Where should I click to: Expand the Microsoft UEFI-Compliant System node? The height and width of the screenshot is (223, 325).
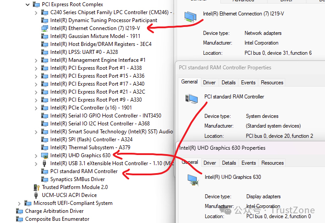click(19, 203)
